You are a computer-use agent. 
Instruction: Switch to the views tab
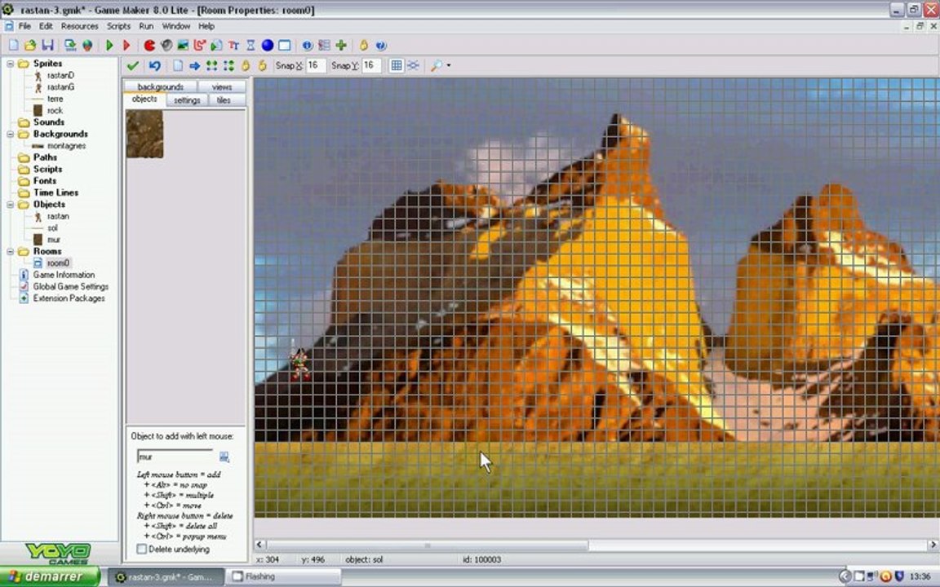tap(222, 87)
